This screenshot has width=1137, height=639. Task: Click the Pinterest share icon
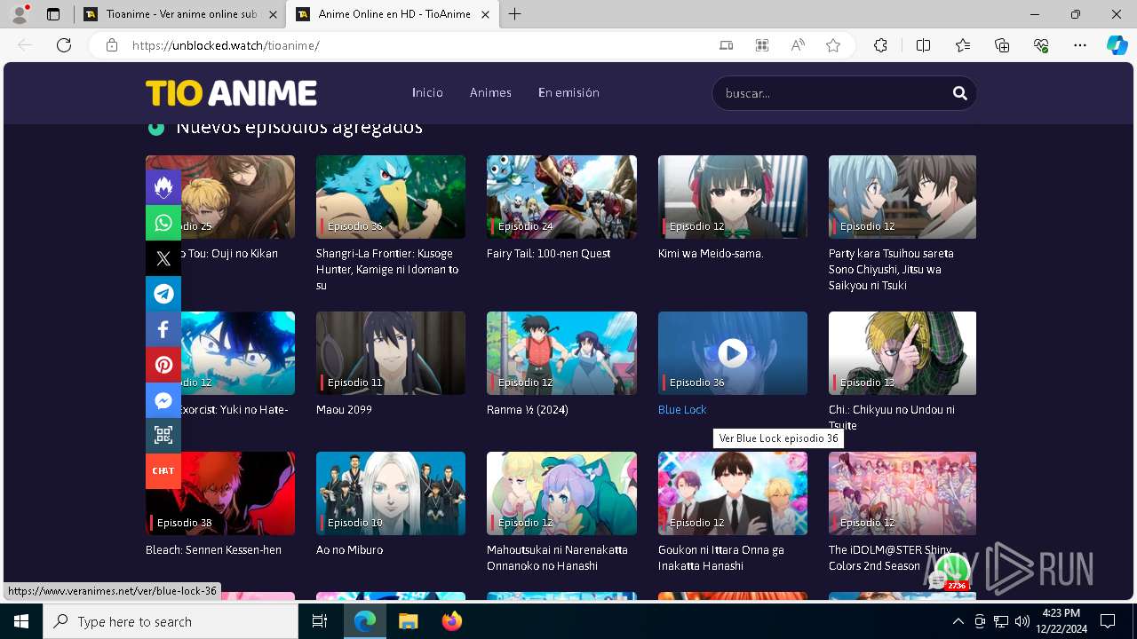pyautogui.click(x=163, y=365)
